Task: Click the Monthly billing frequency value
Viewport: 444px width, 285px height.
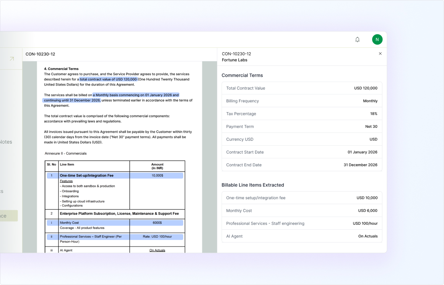Action: (370, 101)
